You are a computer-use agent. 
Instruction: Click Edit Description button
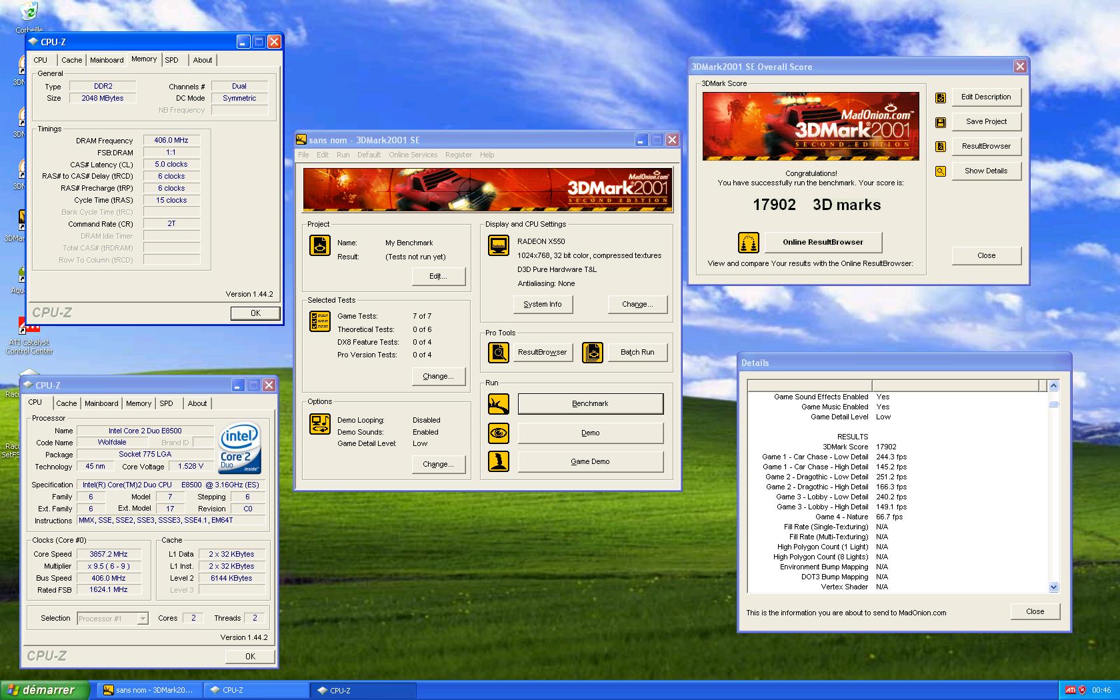click(x=986, y=97)
